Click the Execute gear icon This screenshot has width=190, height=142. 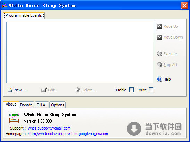coord(159,54)
